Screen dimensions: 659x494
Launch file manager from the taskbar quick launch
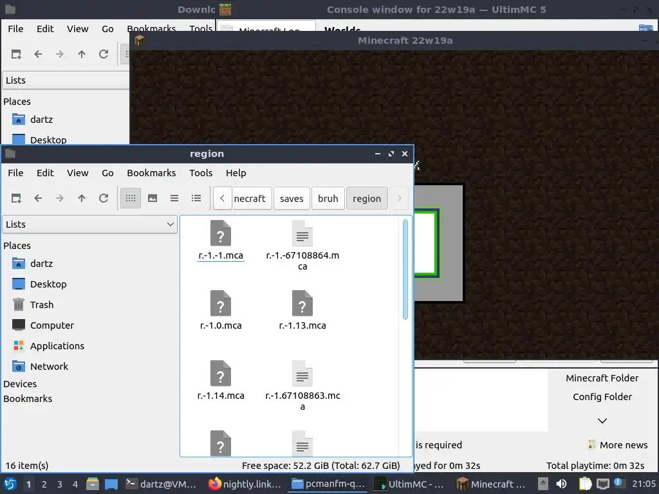point(93,484)
